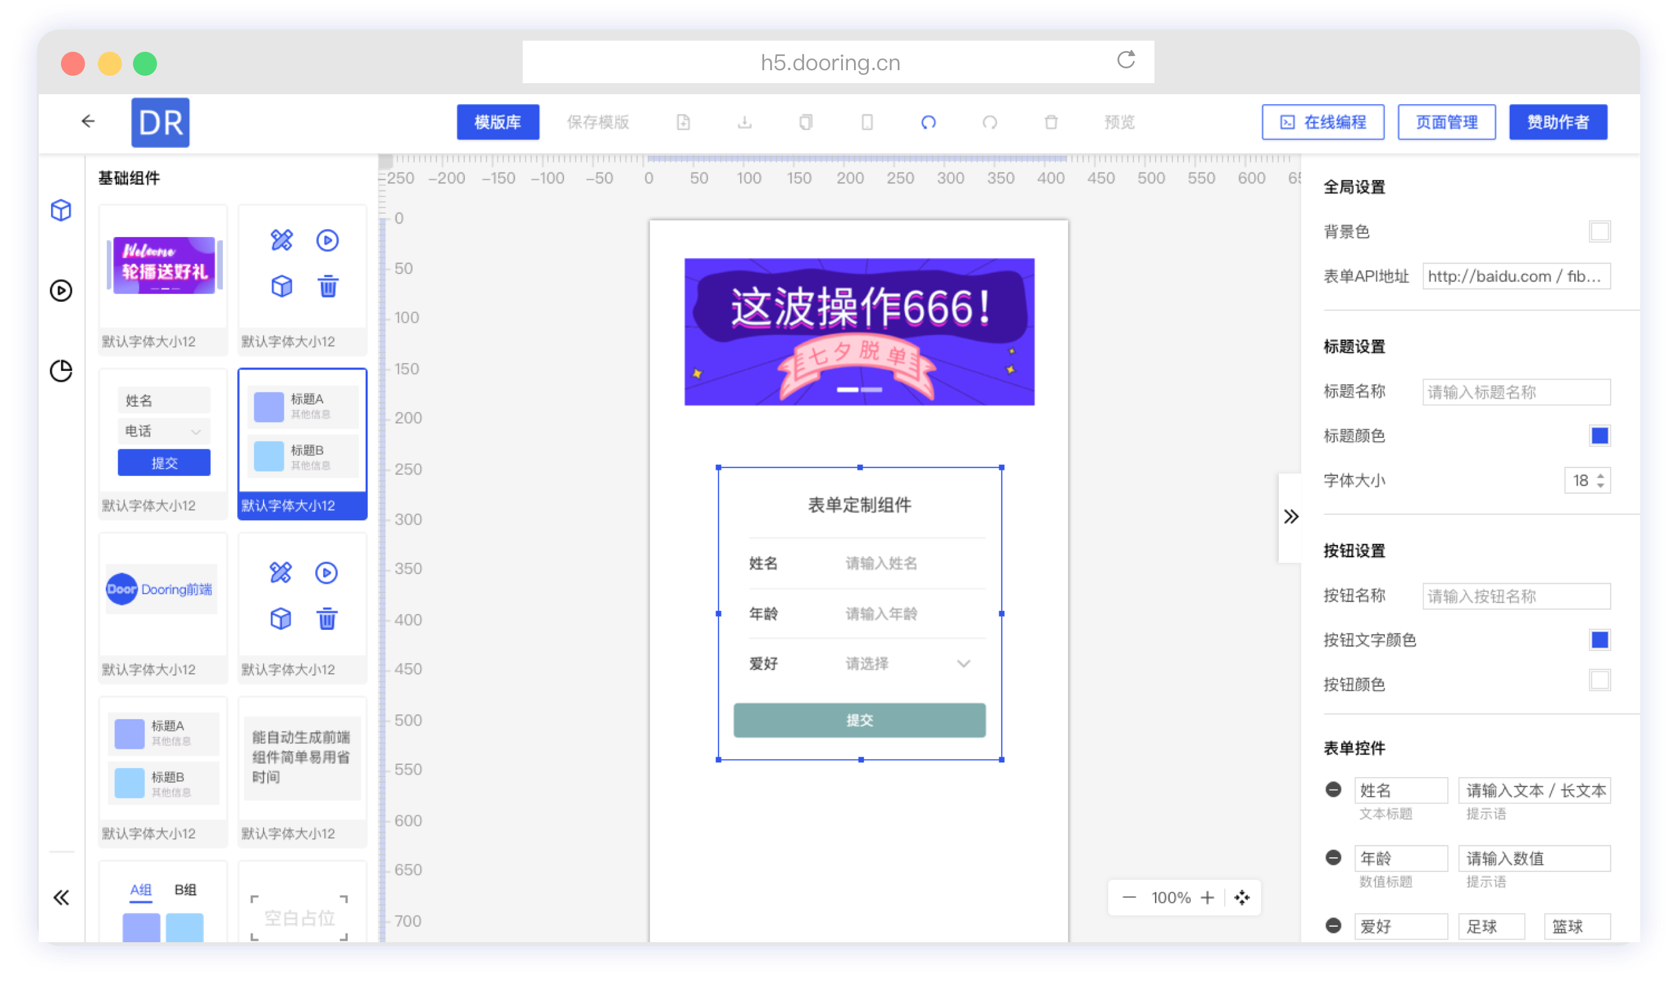The image size is (1679, 981).
Task: Collapse the right settings panel with double chevron
Action: [1290, 517]
